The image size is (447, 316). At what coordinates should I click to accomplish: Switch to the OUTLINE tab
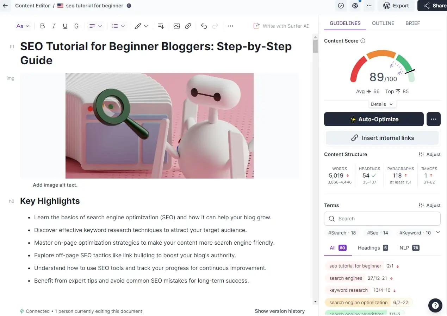pyautogui.click(x=383, y=23)
